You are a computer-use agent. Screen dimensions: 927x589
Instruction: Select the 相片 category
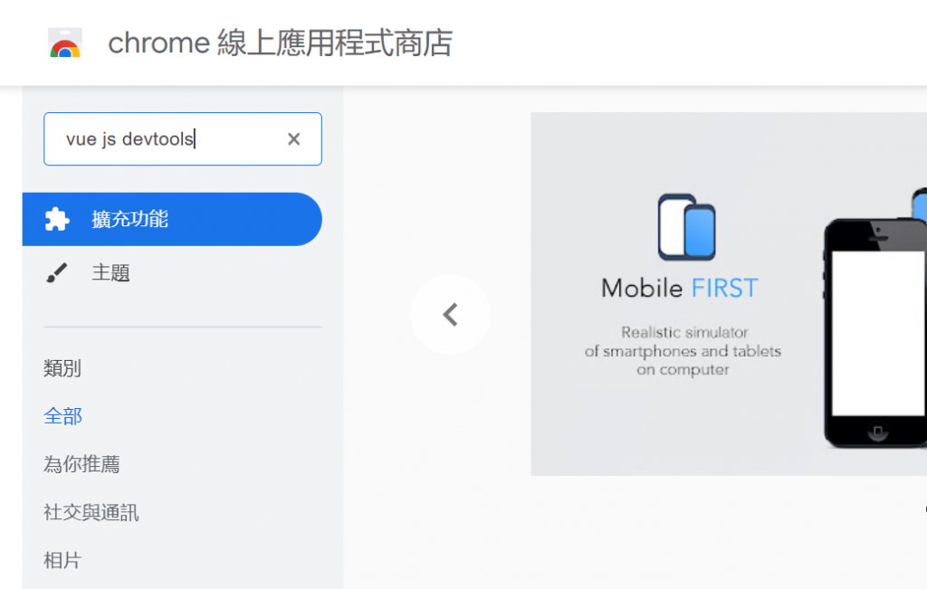[62, 560]
